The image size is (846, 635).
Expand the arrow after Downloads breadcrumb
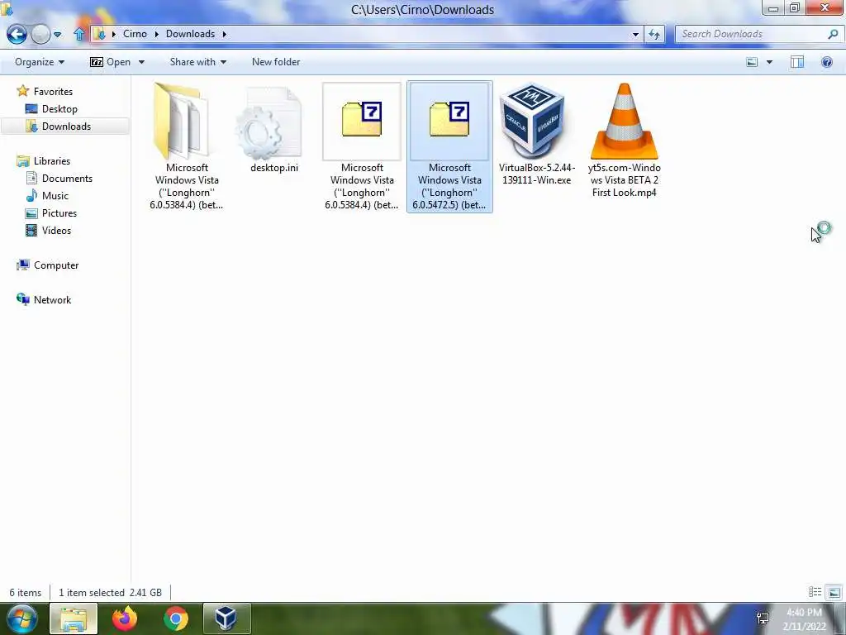coord(224,34)
